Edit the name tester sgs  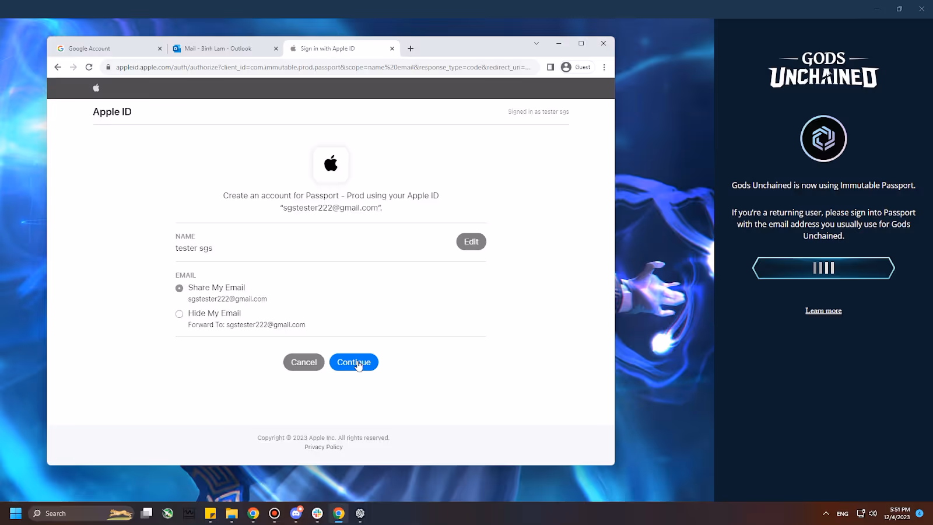click(x=471, y=242)
